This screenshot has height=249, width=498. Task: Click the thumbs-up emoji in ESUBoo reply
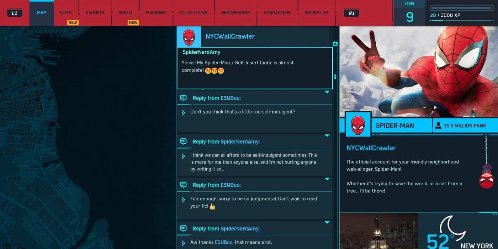click(212, 206)
